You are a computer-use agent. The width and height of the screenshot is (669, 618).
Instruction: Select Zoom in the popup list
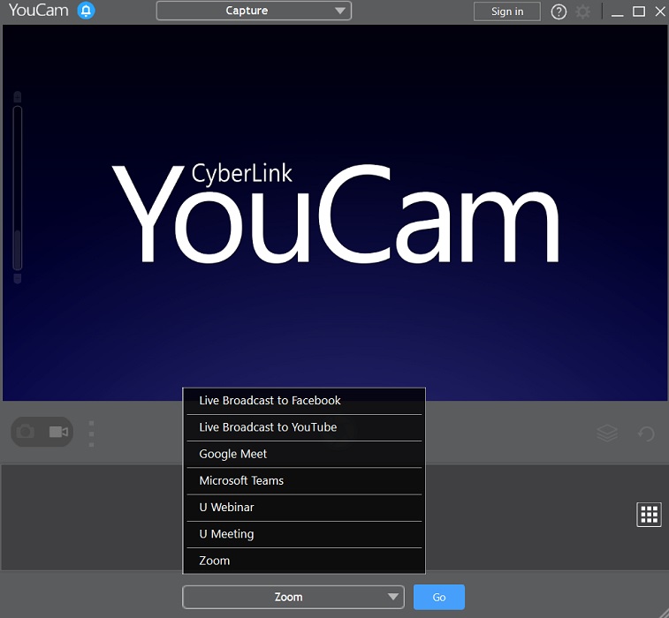point(304,561)
